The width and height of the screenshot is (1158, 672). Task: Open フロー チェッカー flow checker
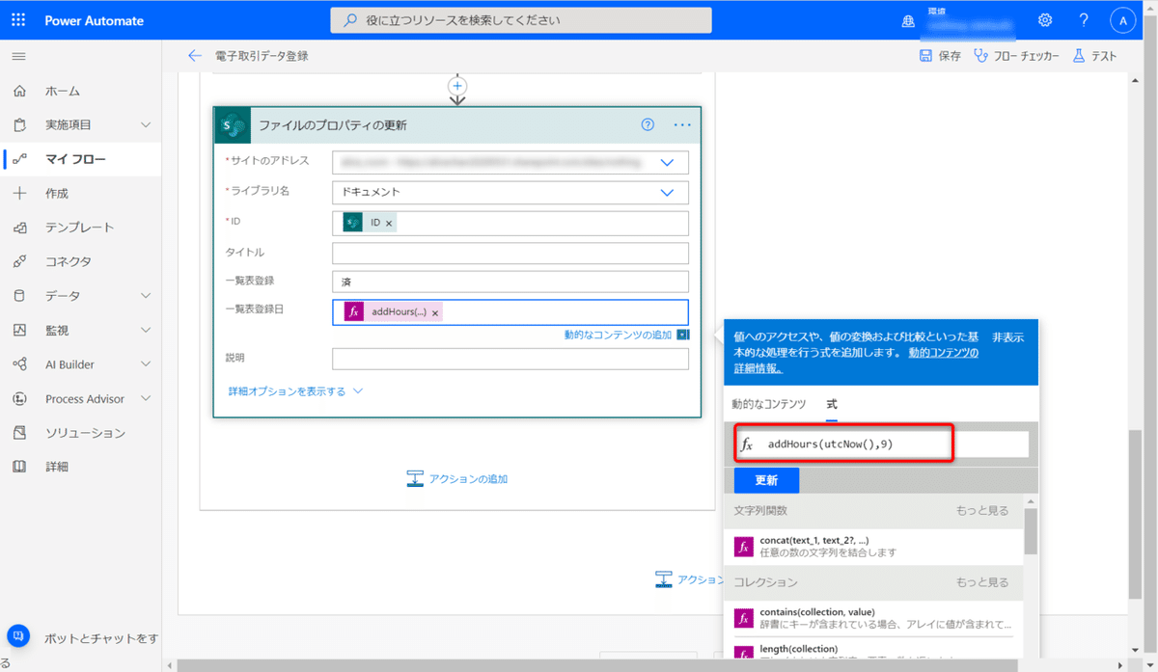point(1016,56)
